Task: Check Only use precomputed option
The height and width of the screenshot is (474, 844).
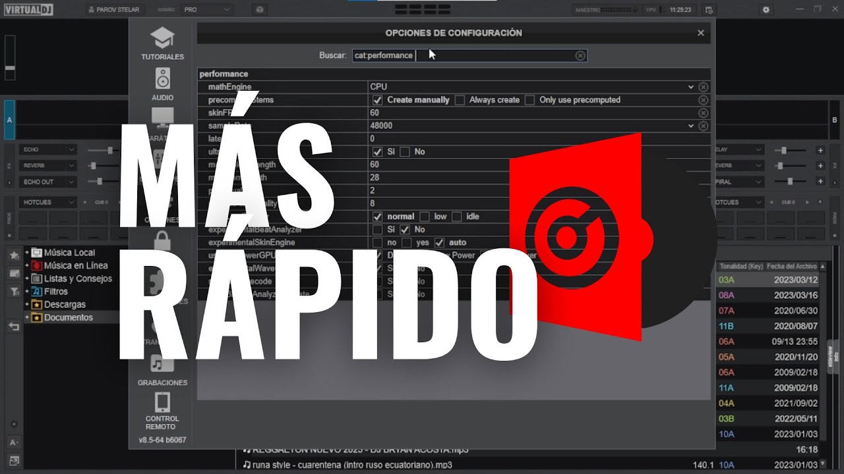Action: pos(529,100)
